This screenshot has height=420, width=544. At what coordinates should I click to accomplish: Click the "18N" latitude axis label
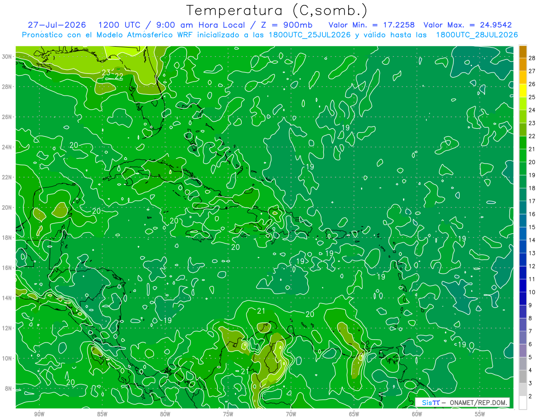click(x=7, y=237)
